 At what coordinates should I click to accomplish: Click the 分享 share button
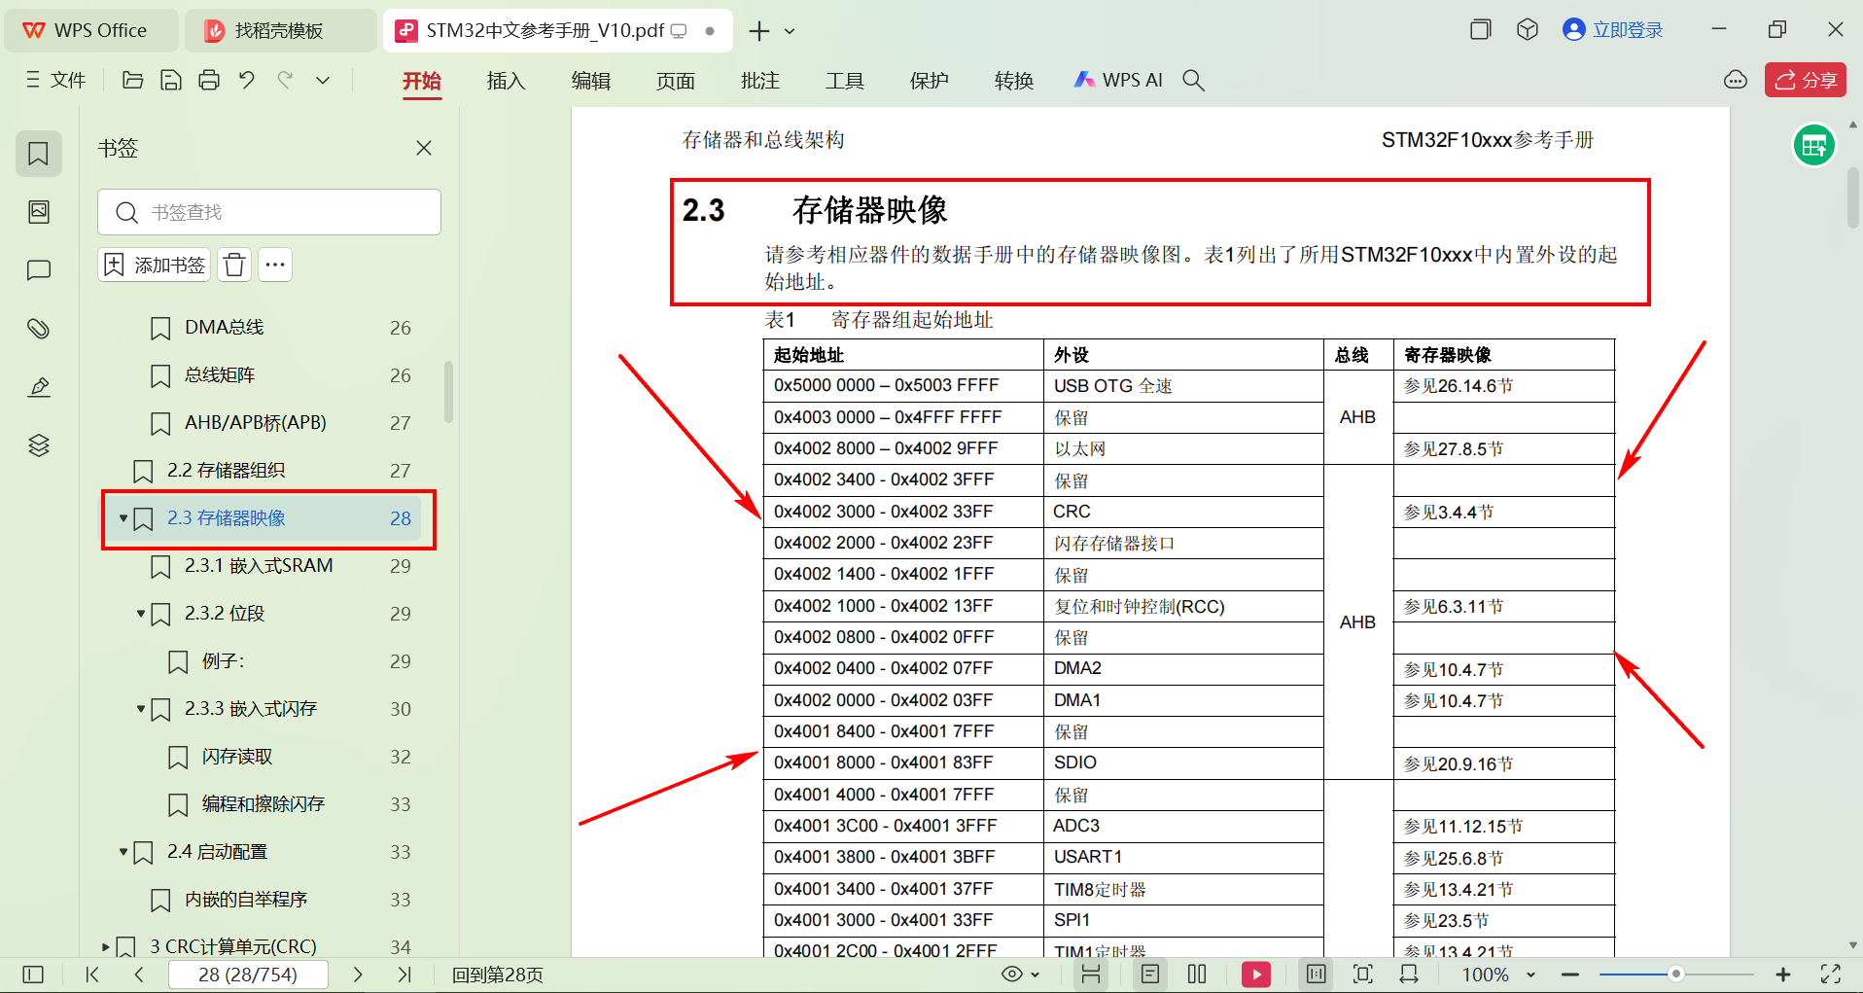pos(1806,80)
